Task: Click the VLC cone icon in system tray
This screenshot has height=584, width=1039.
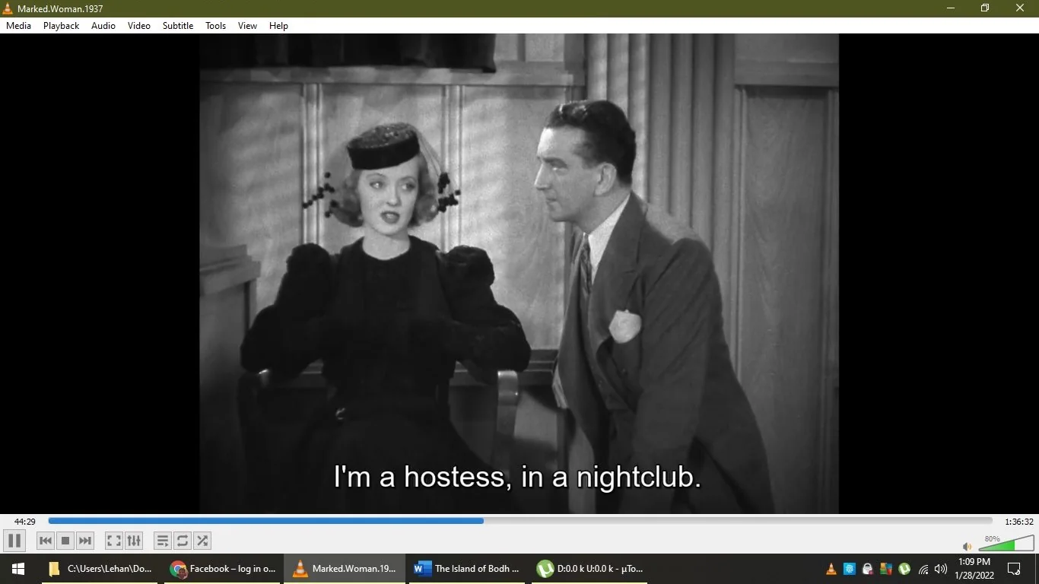Action: click(x=831, y=569)
